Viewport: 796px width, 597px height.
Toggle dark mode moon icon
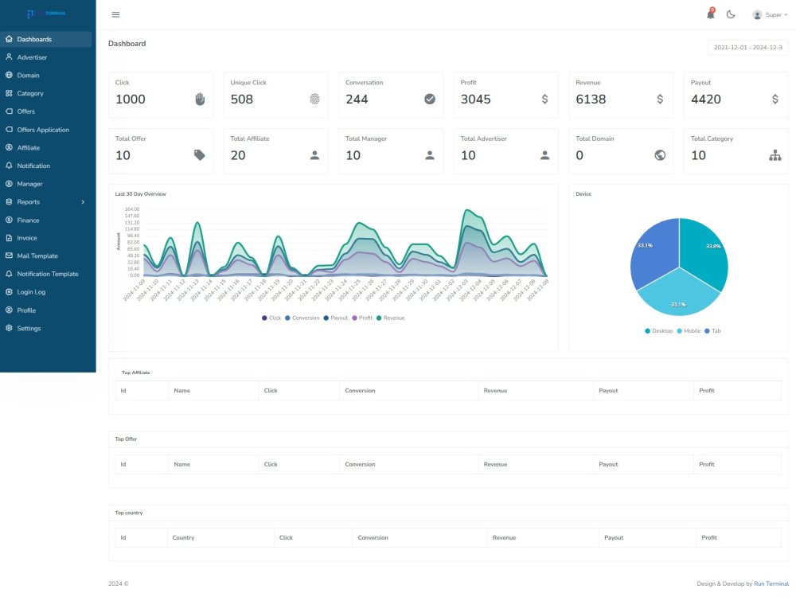731,14
